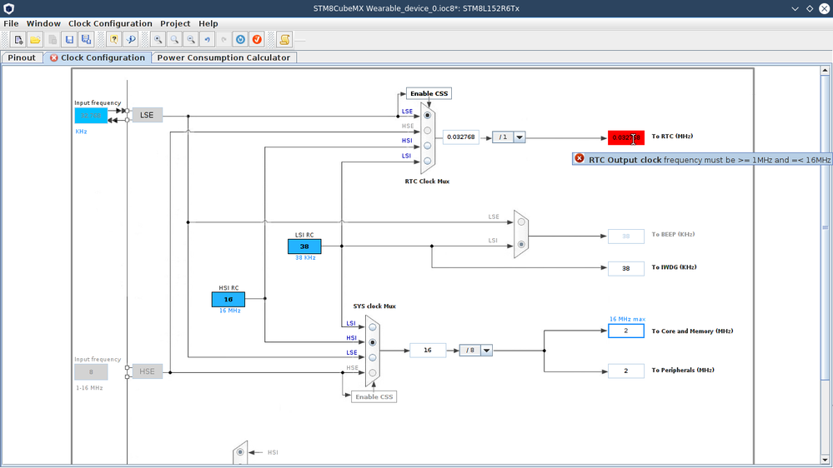833x468 pixels.
Task: Click the vertical scrollbar down arrow
Action: pyautogui.click(x=825, y=460)
